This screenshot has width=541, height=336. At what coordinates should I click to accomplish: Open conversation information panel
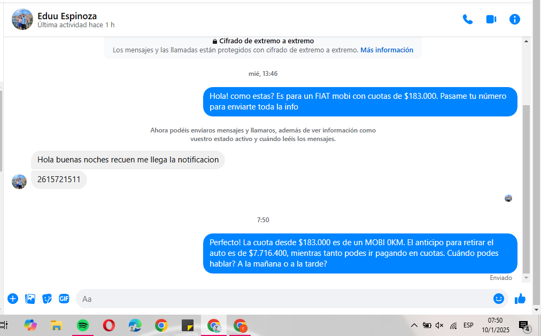coord(514,19)
